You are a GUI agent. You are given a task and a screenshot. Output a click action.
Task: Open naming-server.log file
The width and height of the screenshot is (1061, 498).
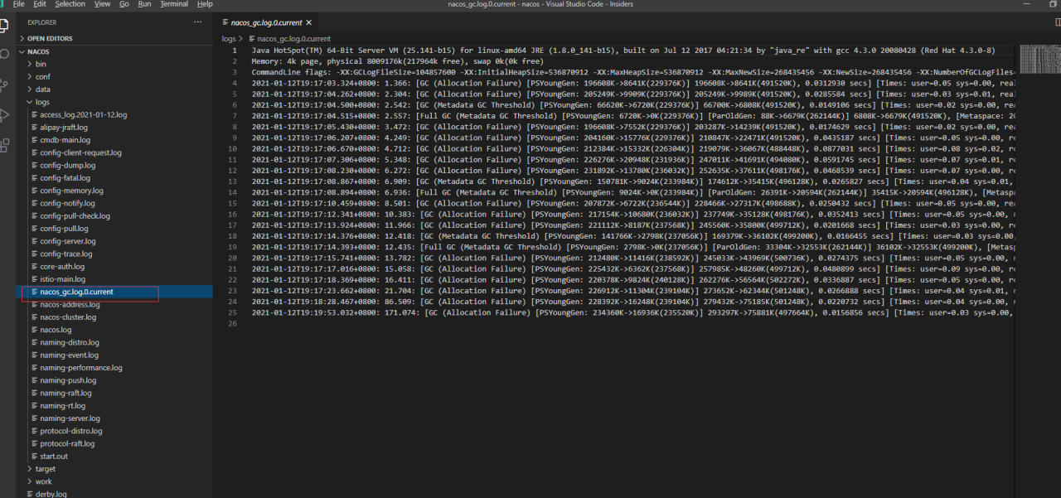tap(70, 418)
